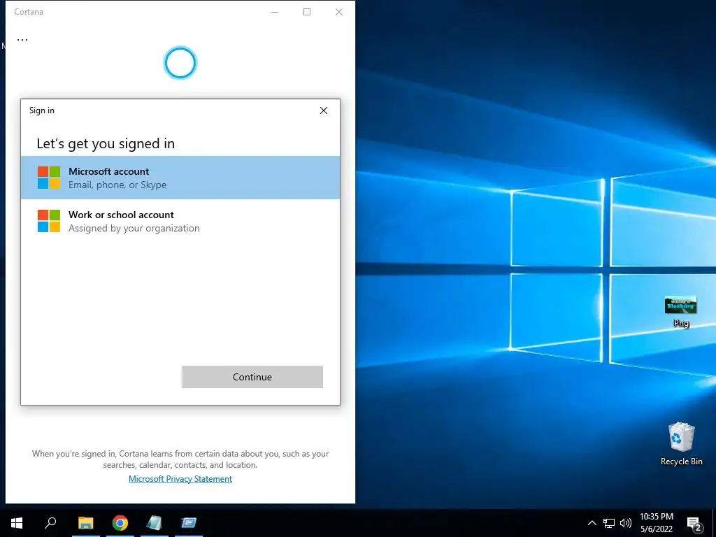Select Work or school account option
The image size is (716, 537).
pyautogui.click(x=180, y=221)
